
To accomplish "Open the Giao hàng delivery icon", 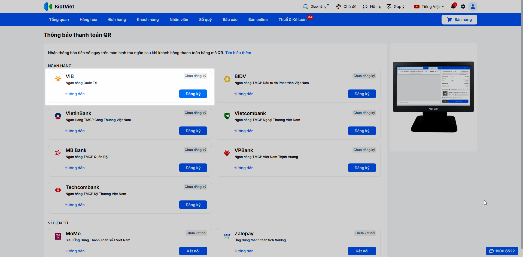I will (305, 7).
